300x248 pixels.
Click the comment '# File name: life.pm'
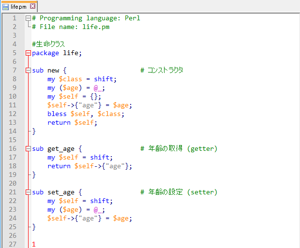pos(71,27)
